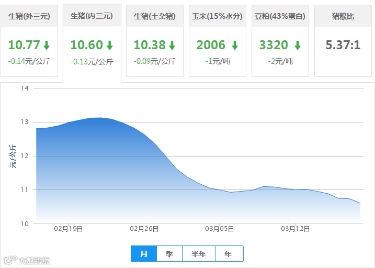Click the 10.60 price value
This screenshot has height=268, width=375.
click(87, 45)
